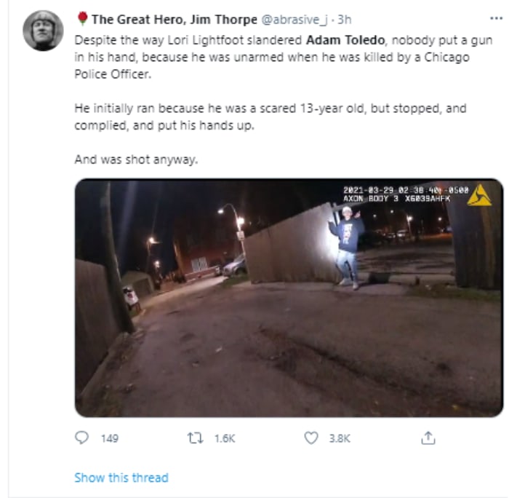Click the paragraph starting "He initially ran"
The height and width of the screenshot is (498, 509).
[x=270, y=116]
